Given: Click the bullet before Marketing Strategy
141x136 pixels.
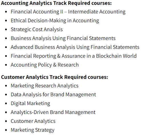Looking at the screenshot, I should pos(6,130).
